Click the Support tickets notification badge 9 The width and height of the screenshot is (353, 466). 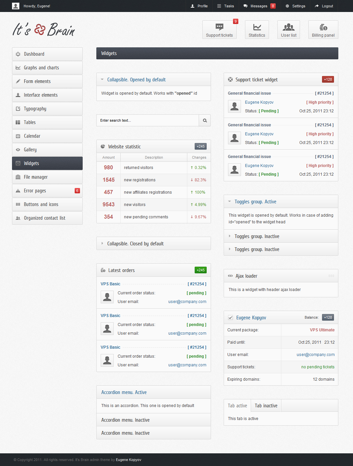pos(236,21)
